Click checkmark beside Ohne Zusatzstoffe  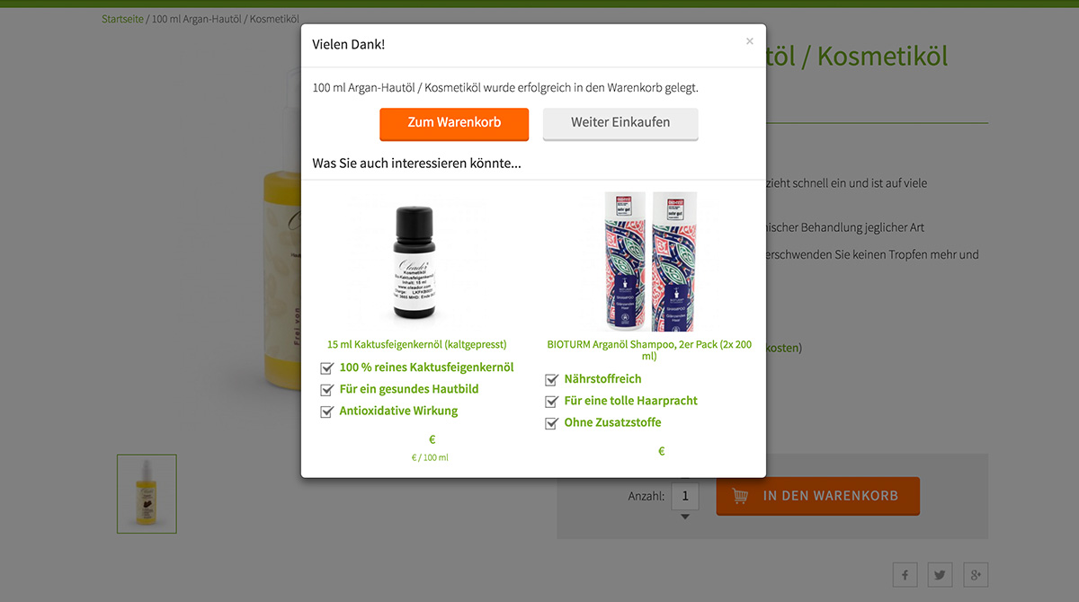click(552, 422)
